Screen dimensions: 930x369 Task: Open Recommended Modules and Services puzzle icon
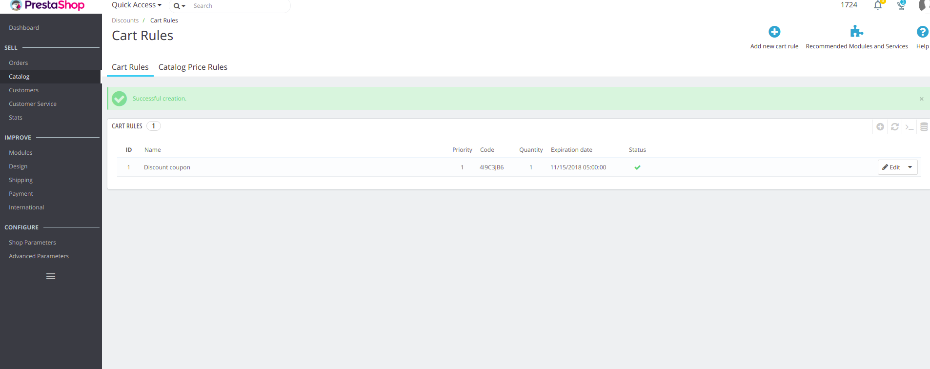(856, 32)
